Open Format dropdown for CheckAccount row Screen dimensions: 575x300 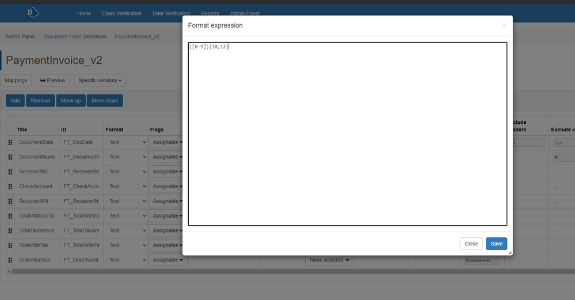coord(127,187)
